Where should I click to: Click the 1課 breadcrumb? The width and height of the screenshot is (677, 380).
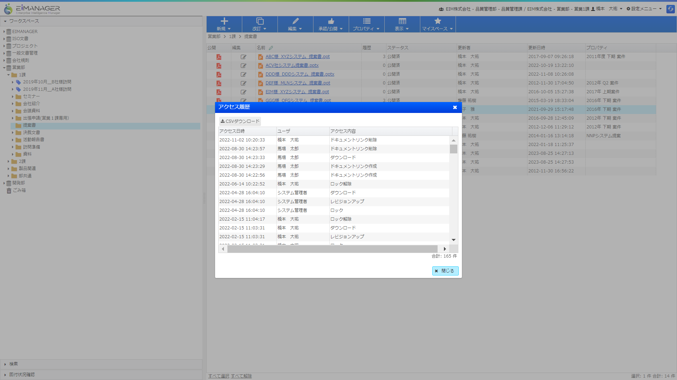pyautogui.click(x=232, y=37)
